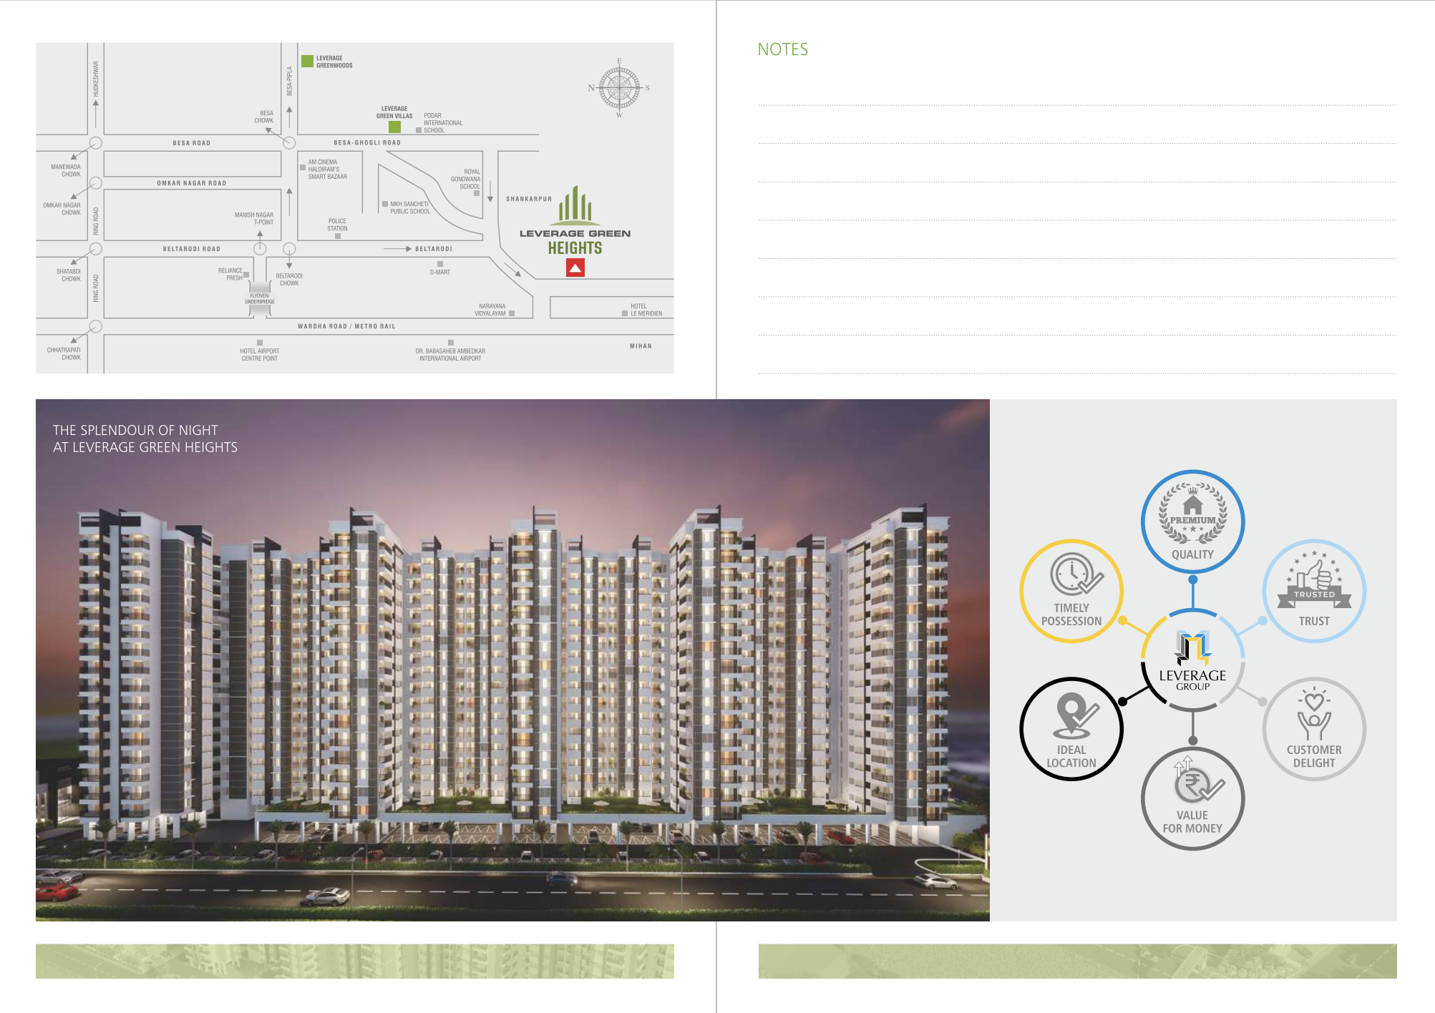Click the Leverage Green Villas green marker
Viewport: 1435px width, 1013px height.
click(x=394, y=127)
